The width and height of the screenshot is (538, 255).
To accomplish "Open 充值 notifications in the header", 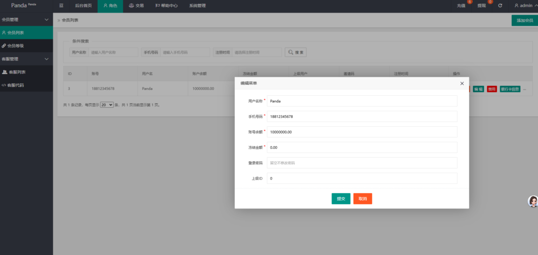I will click(x=461, y=6).
